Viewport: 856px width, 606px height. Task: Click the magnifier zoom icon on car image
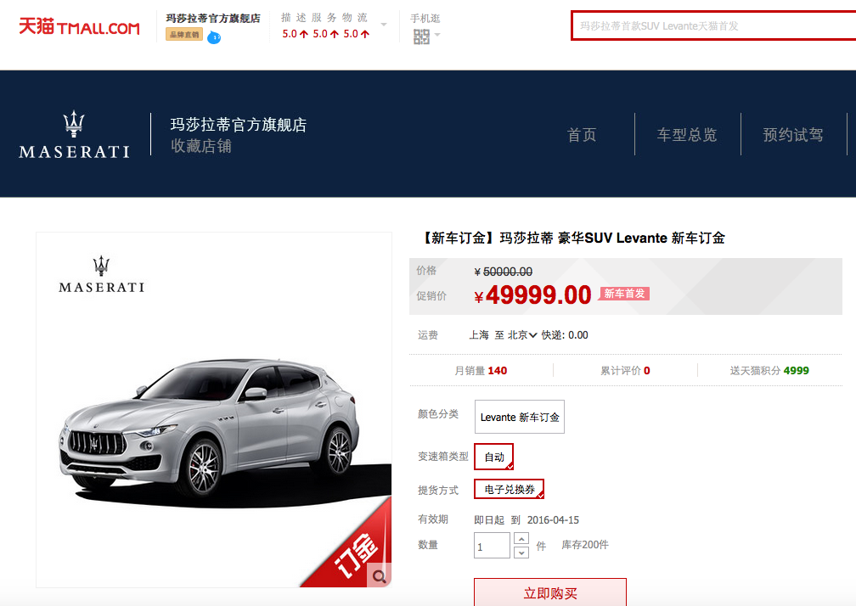coord(380,575)
